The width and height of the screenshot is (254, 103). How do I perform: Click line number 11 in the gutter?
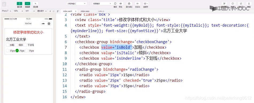click(x=65, y=69)
